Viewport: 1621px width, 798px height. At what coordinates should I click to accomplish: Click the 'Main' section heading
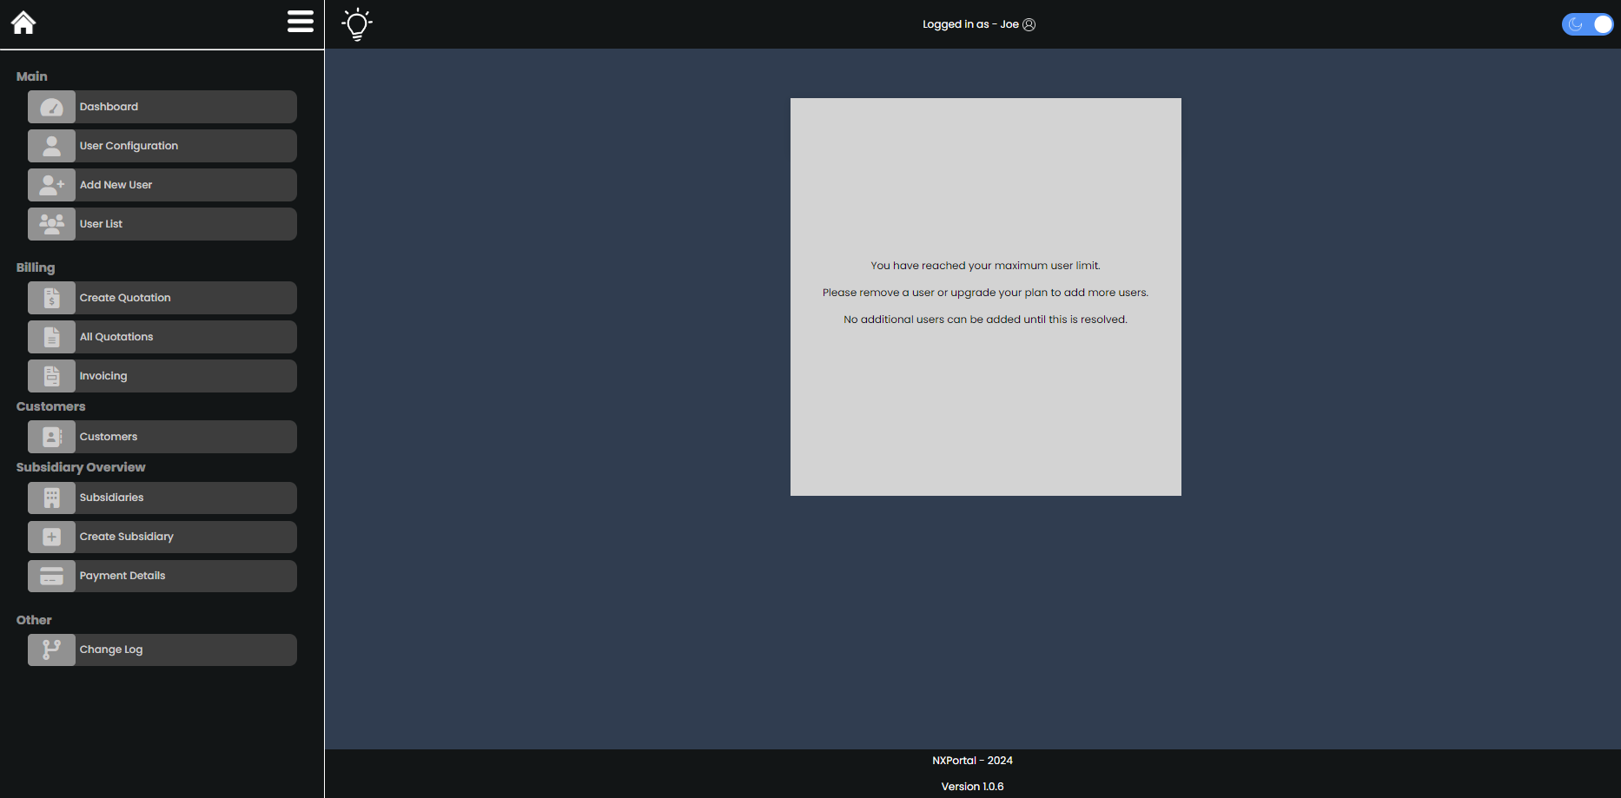pyautogui.click(x=32, y=76)
